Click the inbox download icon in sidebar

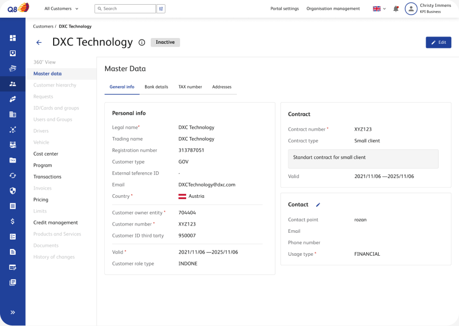13,53
